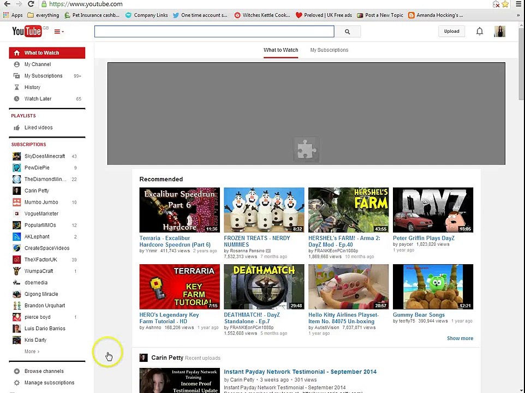Viewport: 525px width, 393px height.
Task: Open Watch Later list
Action: point(47,99)
